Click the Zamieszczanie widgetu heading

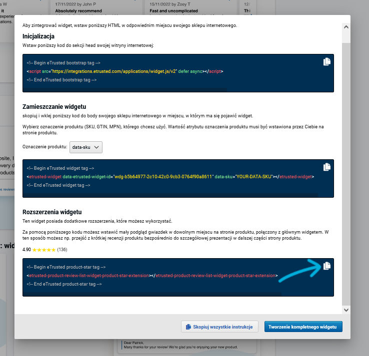pos(54,107)
